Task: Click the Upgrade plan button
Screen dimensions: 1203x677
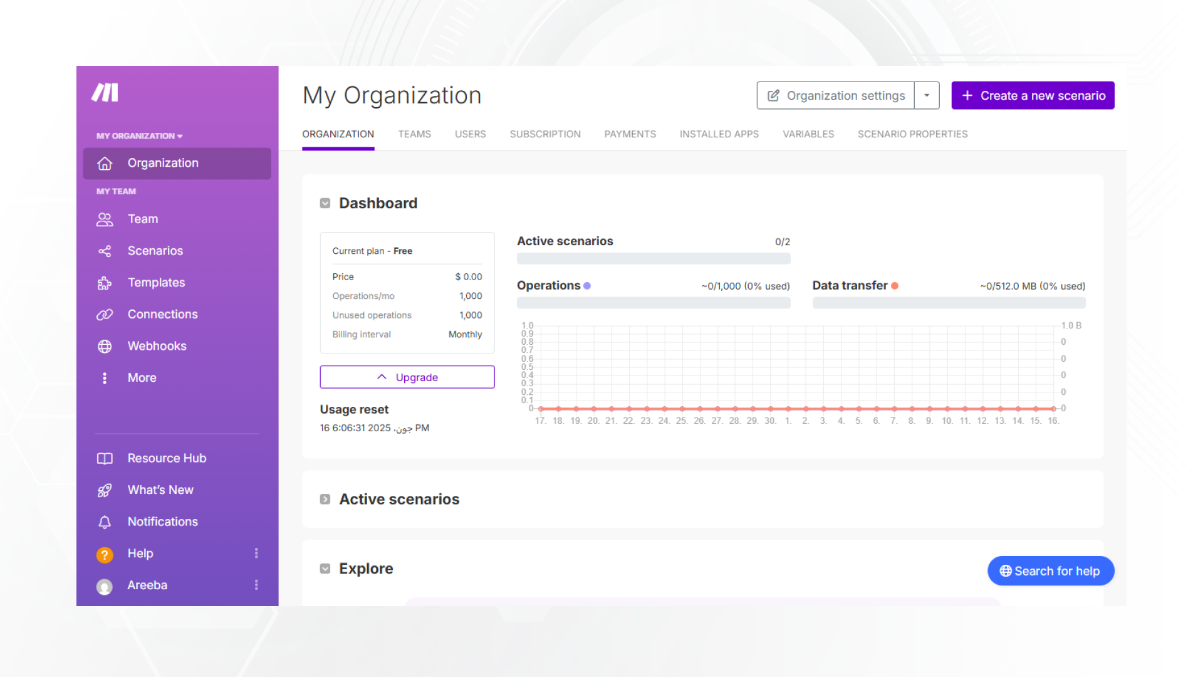Action: coord(407,377)
